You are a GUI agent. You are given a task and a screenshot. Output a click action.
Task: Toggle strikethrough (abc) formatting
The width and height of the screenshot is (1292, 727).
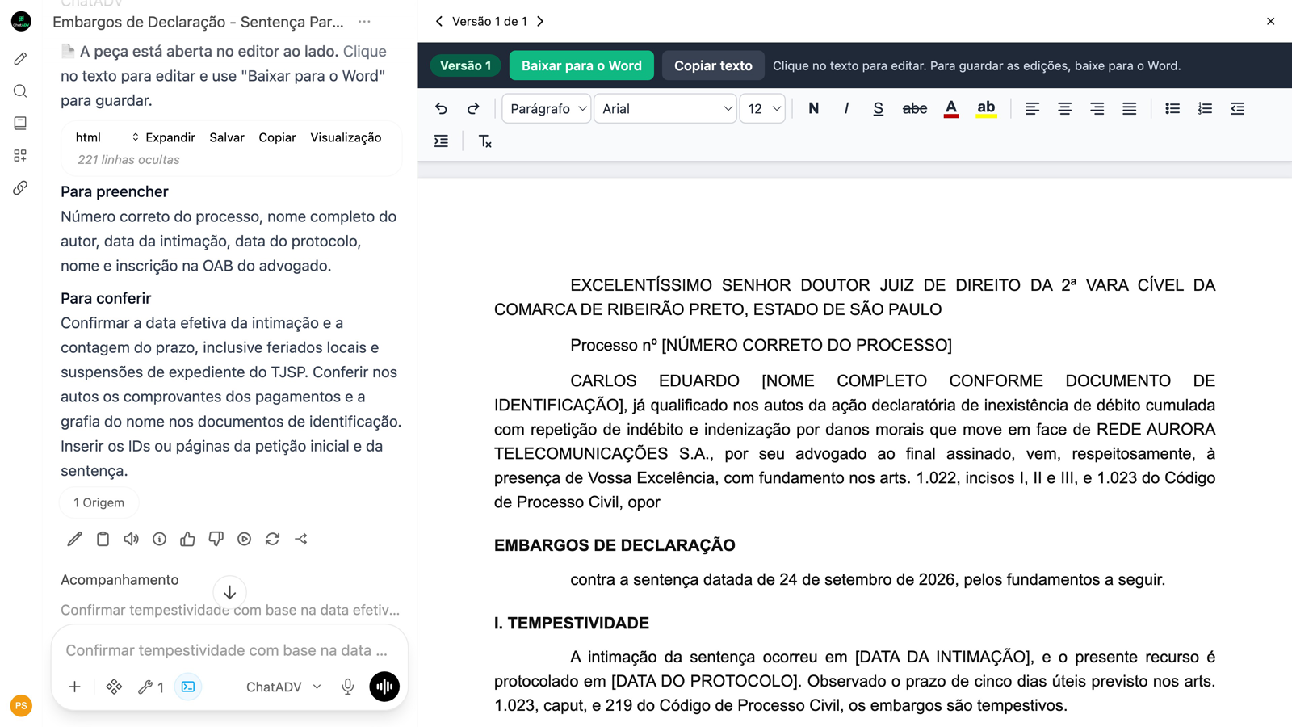pos(914,108)
